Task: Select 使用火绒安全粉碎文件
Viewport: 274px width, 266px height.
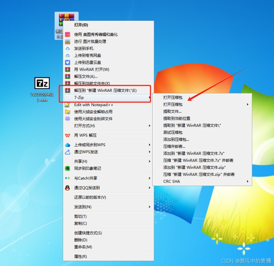Action: coord(108,119)
